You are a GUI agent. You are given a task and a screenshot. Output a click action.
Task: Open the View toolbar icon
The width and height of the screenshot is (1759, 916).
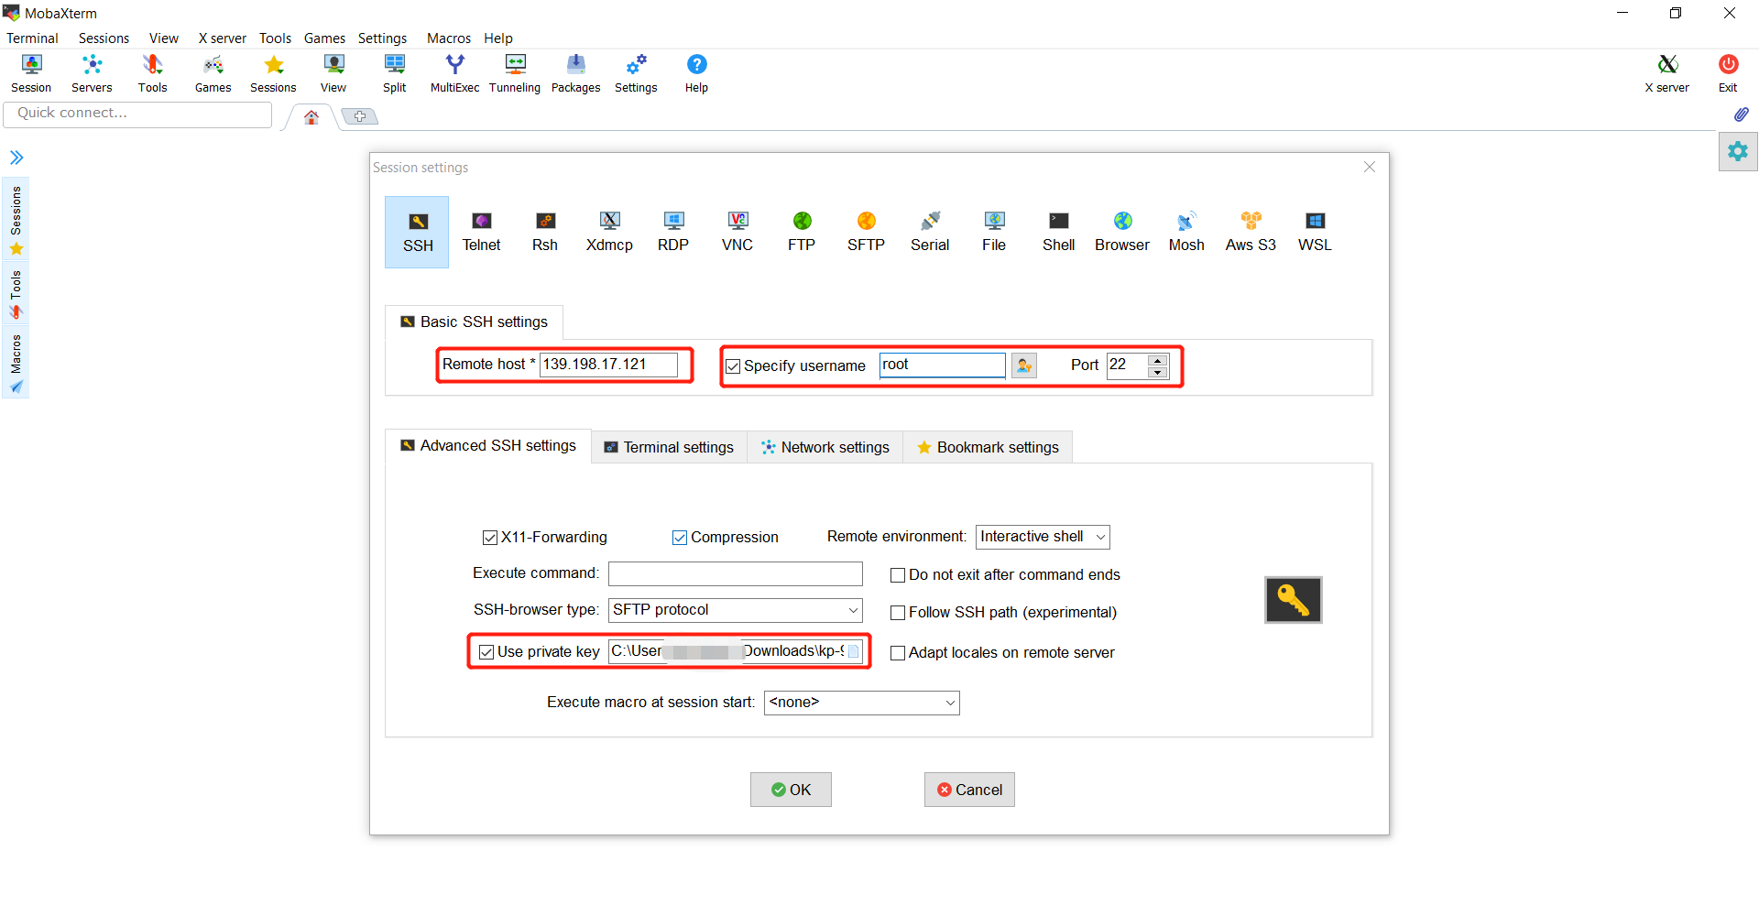333,73
